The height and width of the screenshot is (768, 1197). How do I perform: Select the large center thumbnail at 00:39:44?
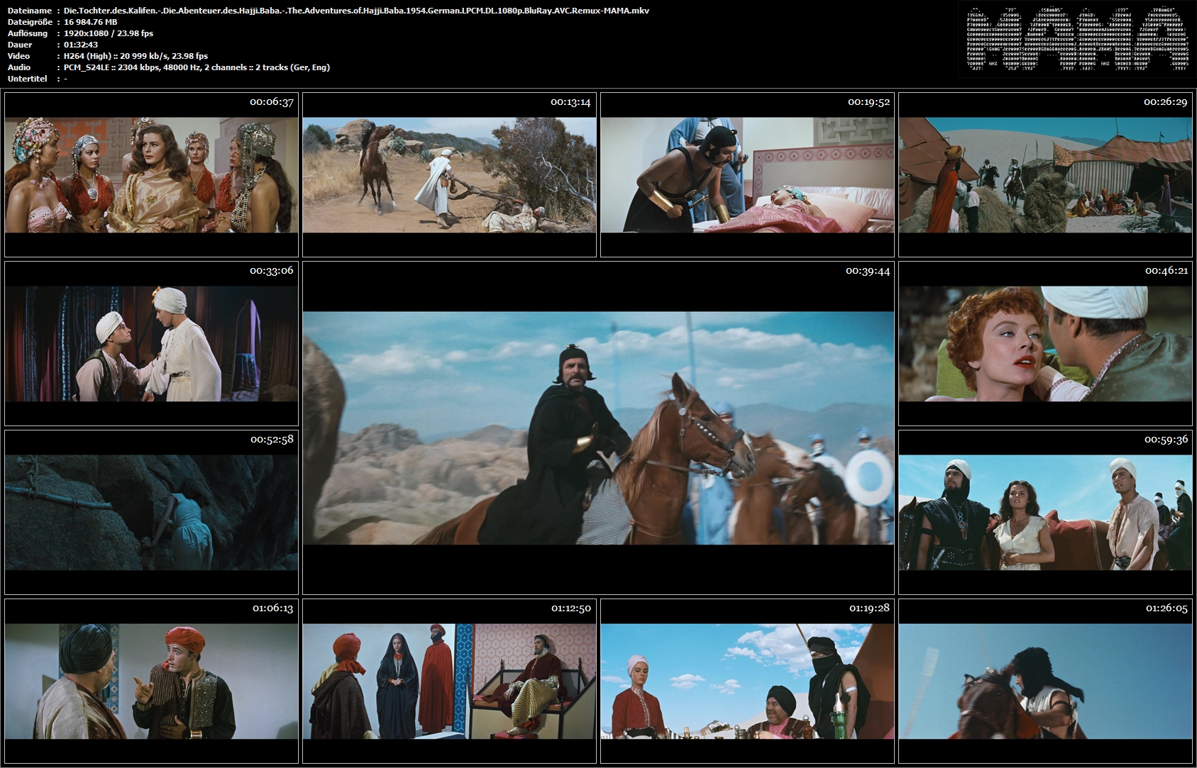(x=598, y=428)
